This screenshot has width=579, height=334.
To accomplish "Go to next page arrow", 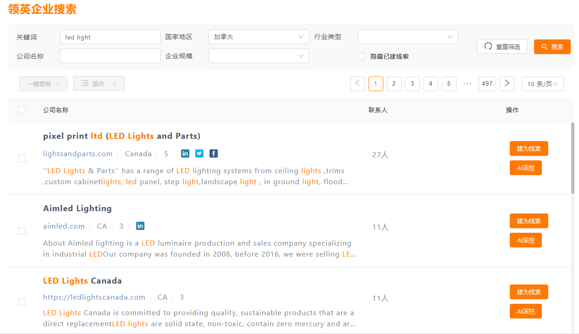I will [507, 84].
